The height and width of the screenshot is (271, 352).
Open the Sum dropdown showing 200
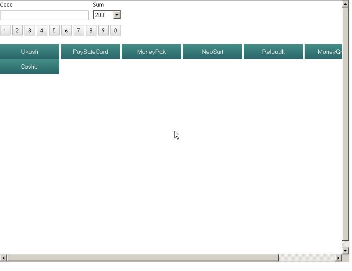point(107,15)
